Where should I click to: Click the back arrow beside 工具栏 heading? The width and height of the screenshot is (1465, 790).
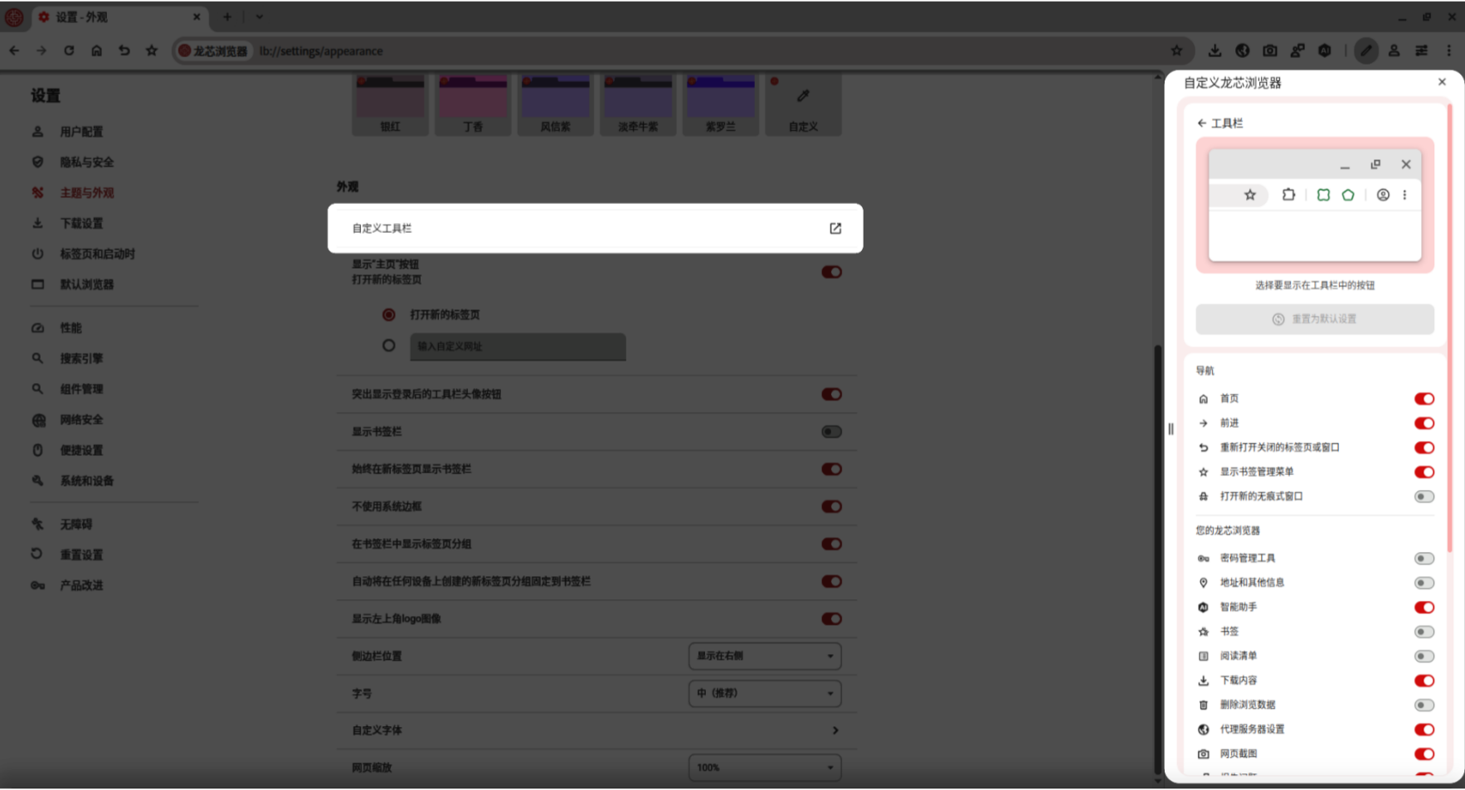click(x=1201, y=123)
